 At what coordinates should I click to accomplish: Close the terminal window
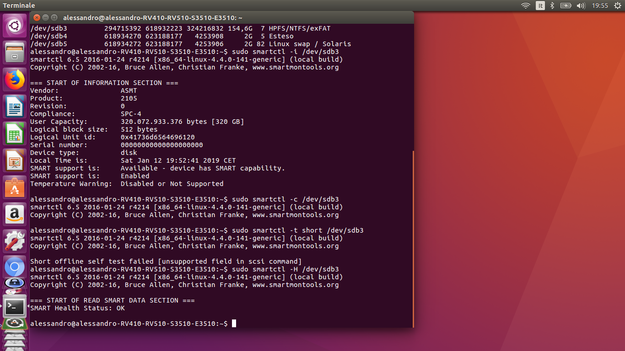(x=37, y=18)
